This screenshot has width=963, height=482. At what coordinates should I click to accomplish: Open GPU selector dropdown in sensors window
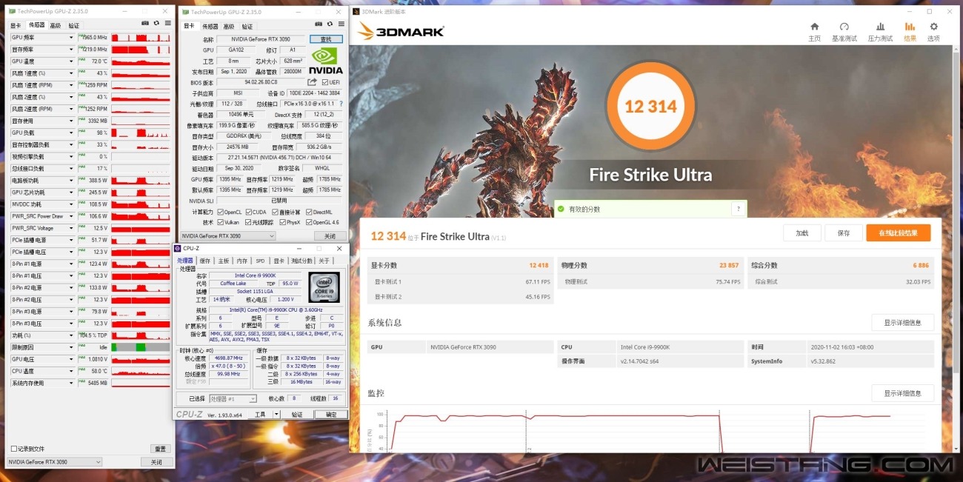tap(54, 462)
